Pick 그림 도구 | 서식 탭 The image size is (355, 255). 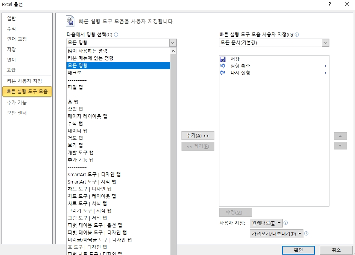(118, 218)
